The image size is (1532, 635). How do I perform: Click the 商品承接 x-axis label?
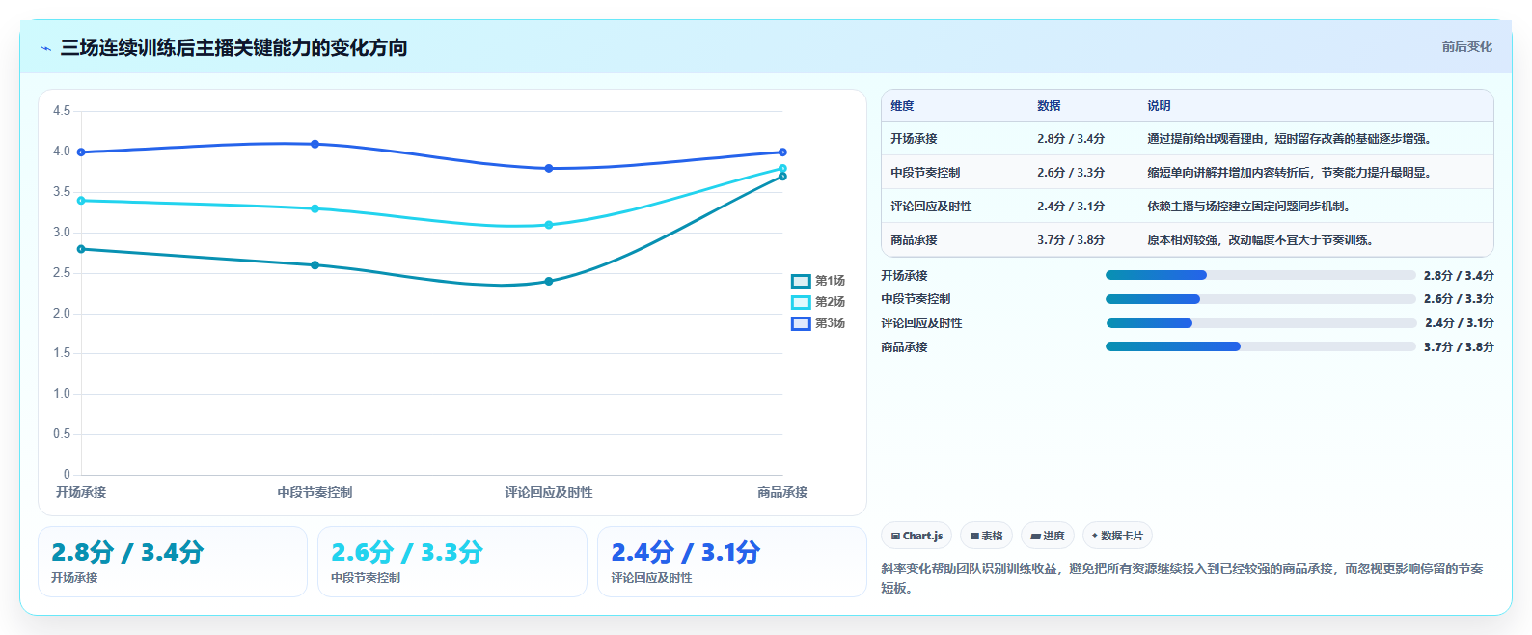coord(782,492)
